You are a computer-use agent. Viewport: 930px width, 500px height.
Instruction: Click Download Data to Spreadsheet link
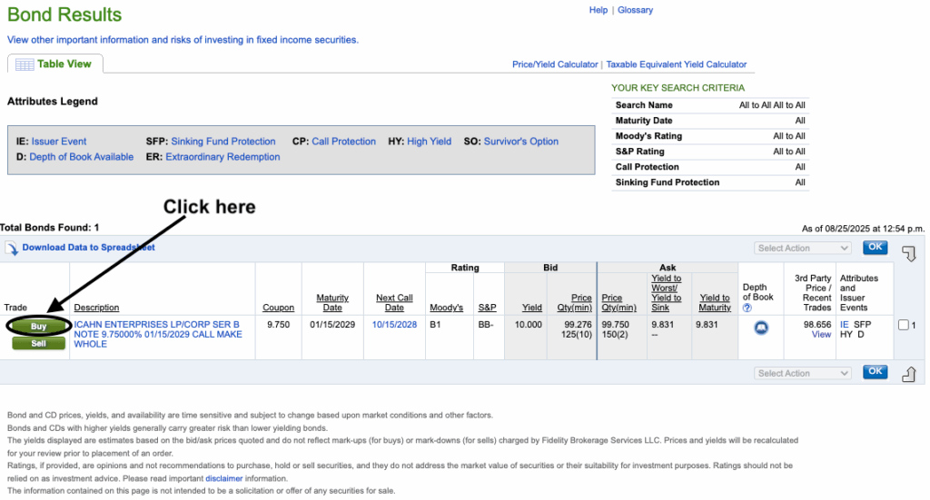(88, 248)
